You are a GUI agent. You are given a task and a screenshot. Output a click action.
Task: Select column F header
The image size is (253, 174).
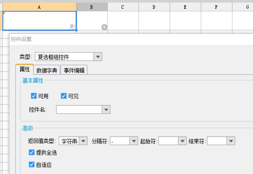tap(217, 7)
